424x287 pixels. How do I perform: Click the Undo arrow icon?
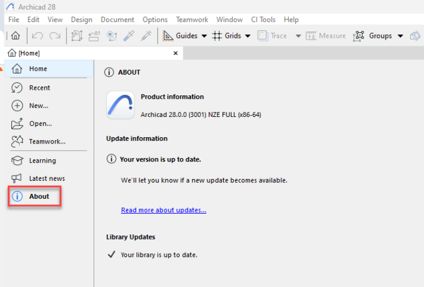tap(37, 36)
